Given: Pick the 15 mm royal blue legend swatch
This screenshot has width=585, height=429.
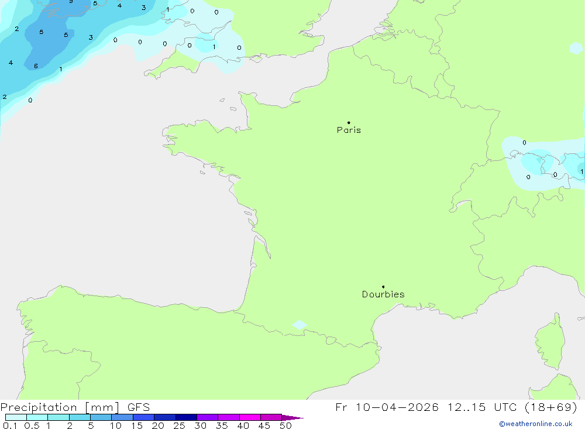Looking at the screenshot, I should pos(143,417).
